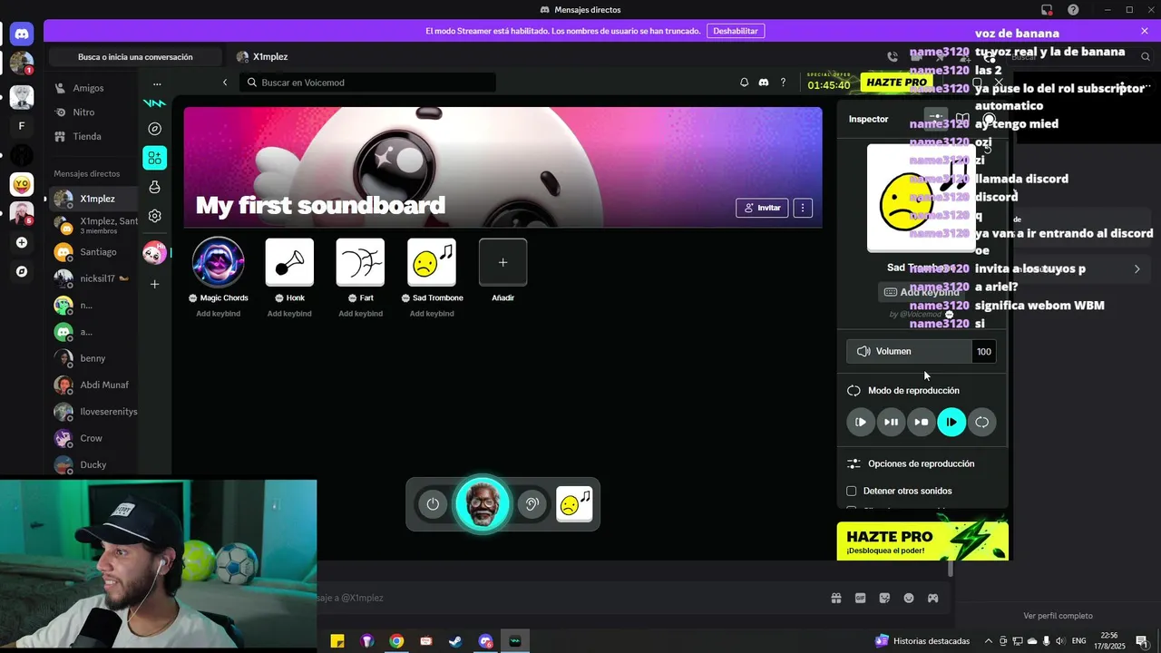Open Tienda in Discord sidebar
Image resolution: width=1161 pixels, height=653 pixels.
click(x=87, y=136)
